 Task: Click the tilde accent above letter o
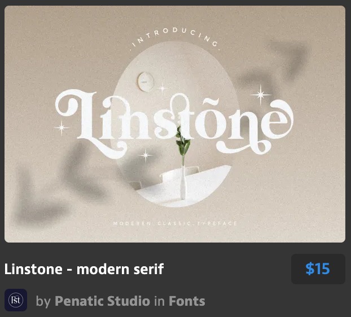210,103
